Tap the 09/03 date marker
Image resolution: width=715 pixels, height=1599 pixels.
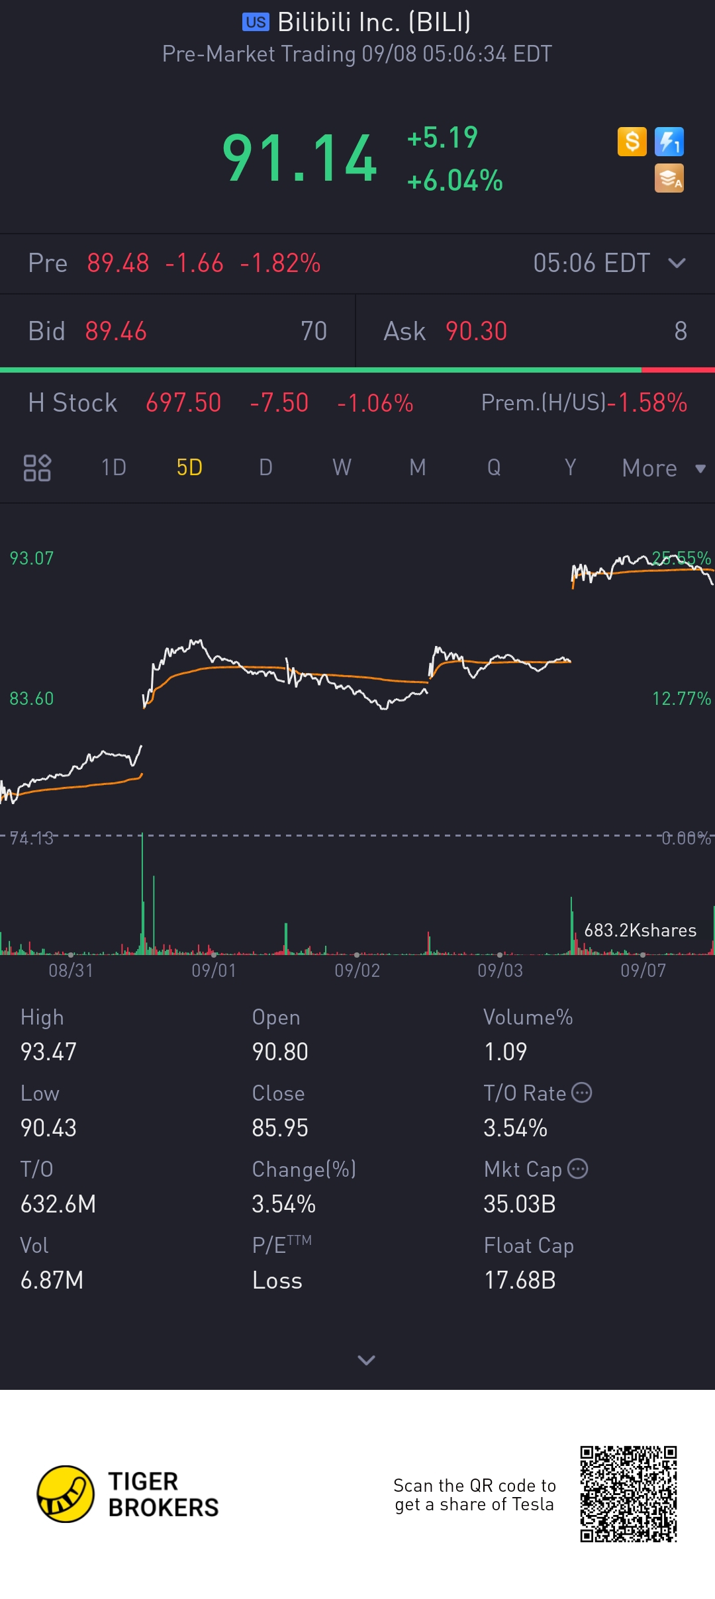click(500, 971)
